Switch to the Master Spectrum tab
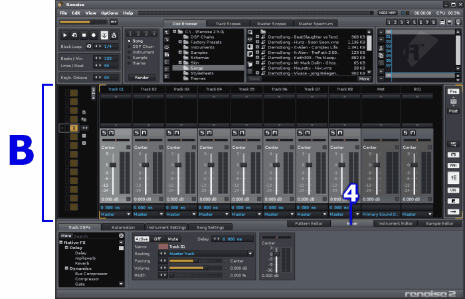The width and height of the screenshot is (465, 299). point(316,24)
